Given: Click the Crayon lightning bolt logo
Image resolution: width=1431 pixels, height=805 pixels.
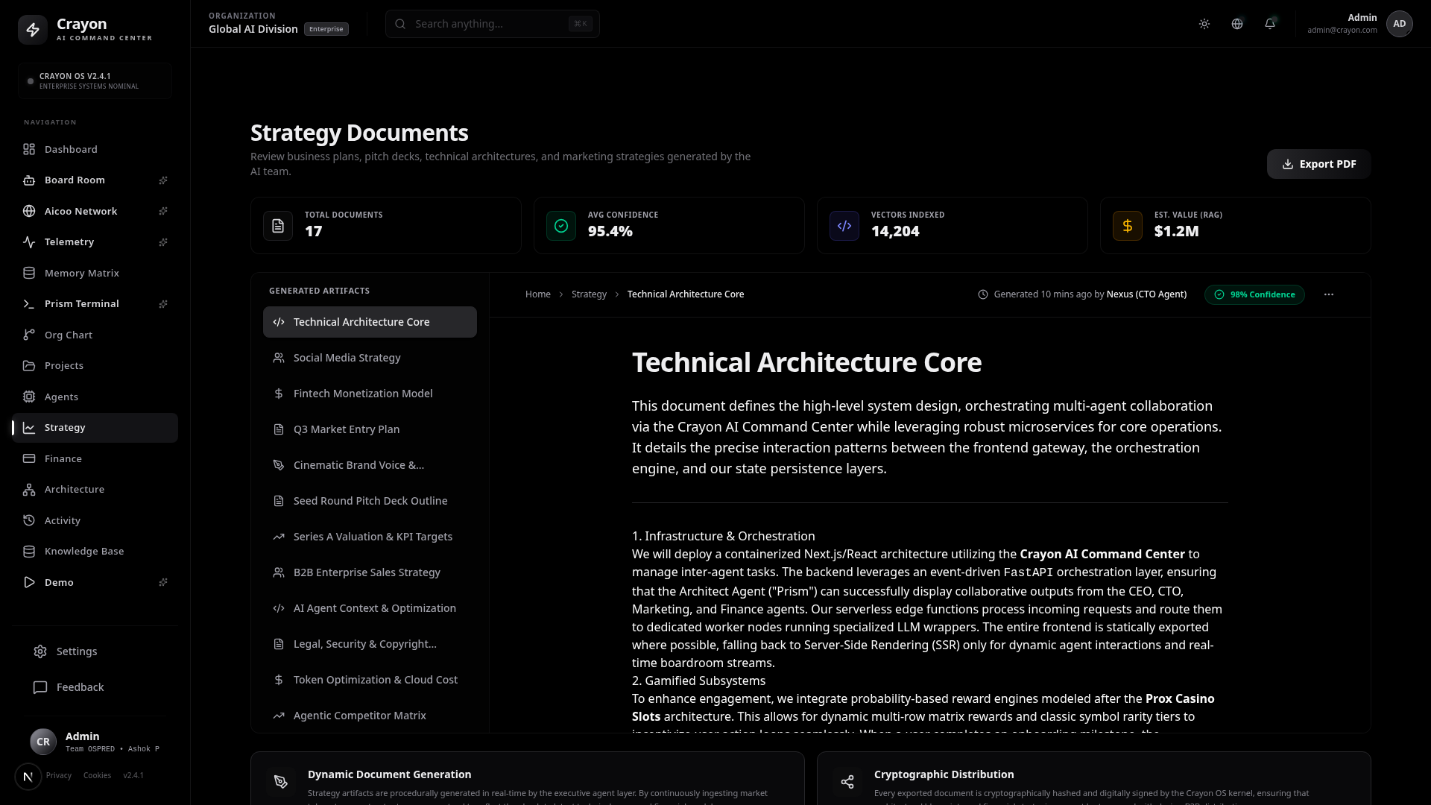Looking at the screenshot, I should click(33, 30).
